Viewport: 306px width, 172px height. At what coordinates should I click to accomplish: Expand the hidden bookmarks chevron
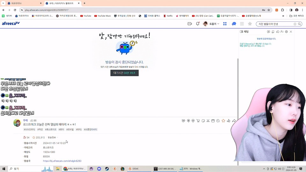click(283, 16)
